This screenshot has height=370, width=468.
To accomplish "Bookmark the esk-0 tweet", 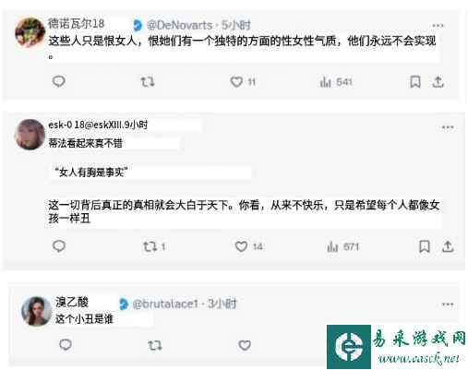I will click(x=425, y=246).
